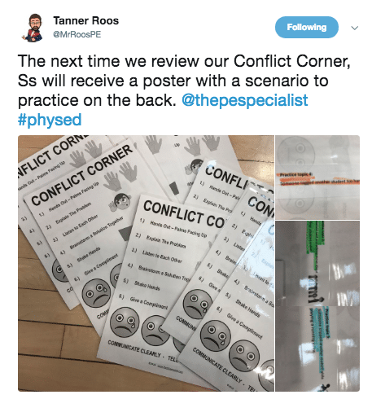Screen dimensions: 372x399
Task: Open the large Conflict Corner posters photo
Action: pyautogui.click(x=146, y=263)
